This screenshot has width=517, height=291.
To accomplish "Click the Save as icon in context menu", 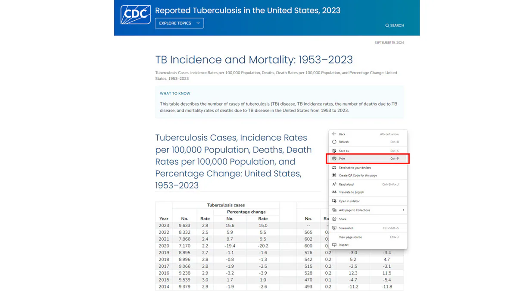I will (x=334, y=151).
